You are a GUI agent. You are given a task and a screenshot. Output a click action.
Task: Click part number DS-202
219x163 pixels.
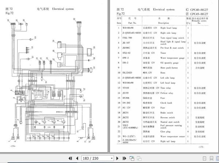(126, 103)
